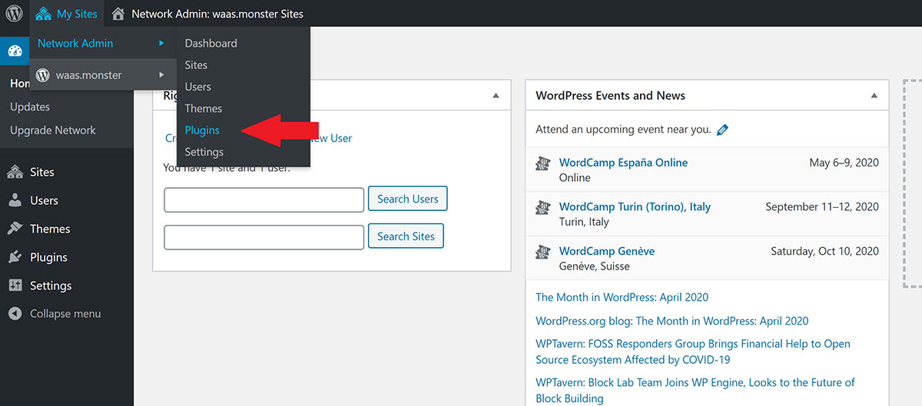Open Upgrade Network in the sidebar
Viewport: 922px width, 406px height.
coord(53,130)
